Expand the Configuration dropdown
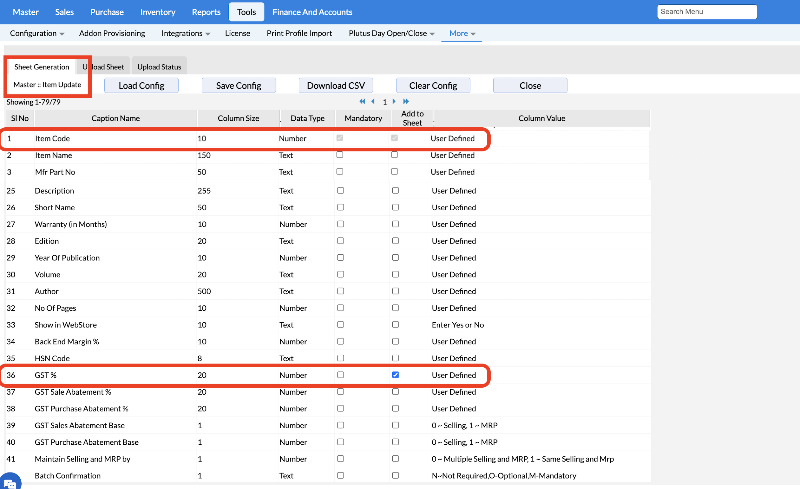The width and height of the screenshot is (800, 489). click(37, 33)
